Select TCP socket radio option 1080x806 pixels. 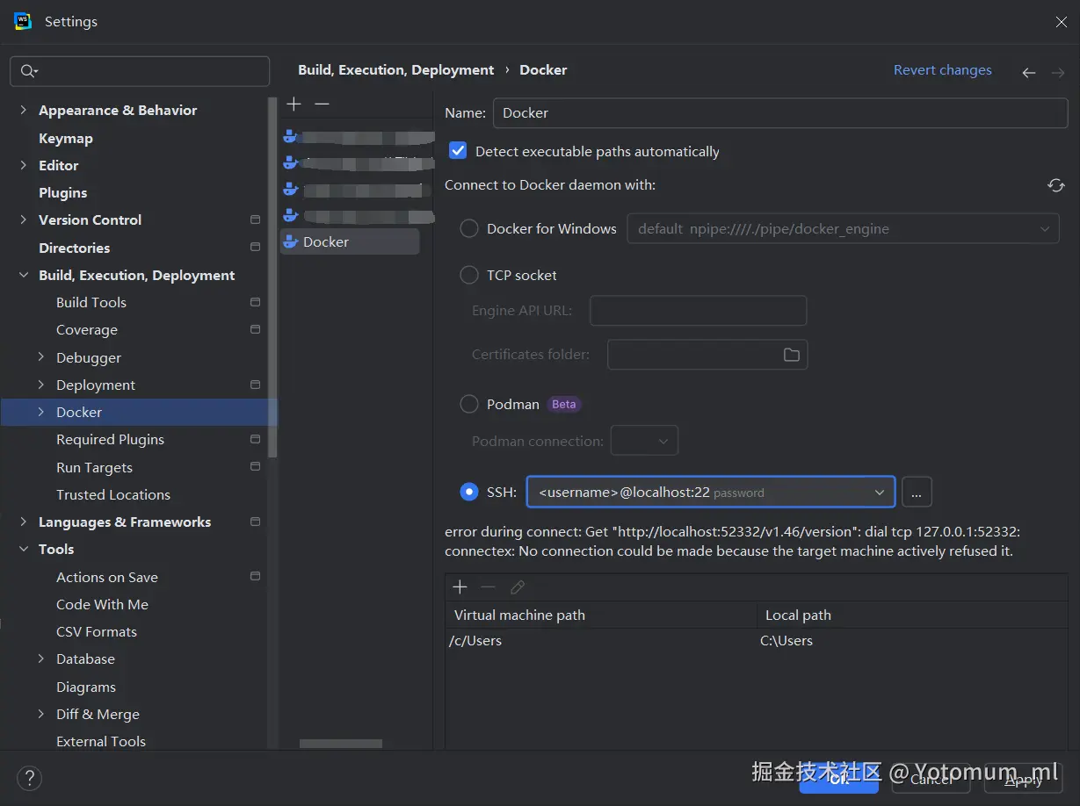pos(469,275)
